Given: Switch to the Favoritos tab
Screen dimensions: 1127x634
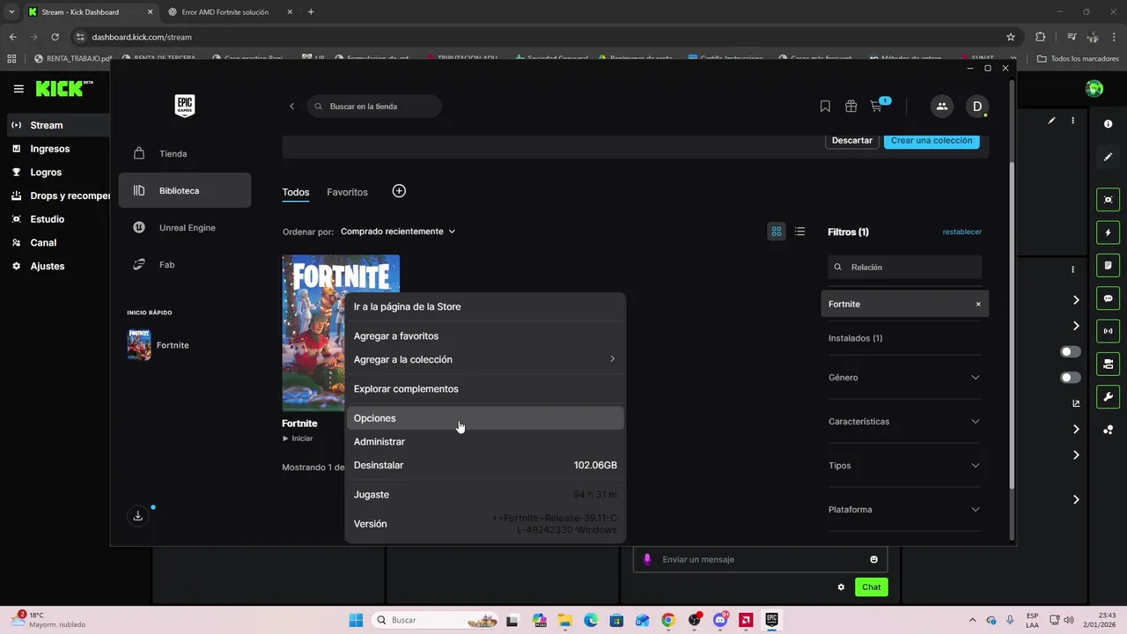Looking at the screenshot, I should (347, 192).
